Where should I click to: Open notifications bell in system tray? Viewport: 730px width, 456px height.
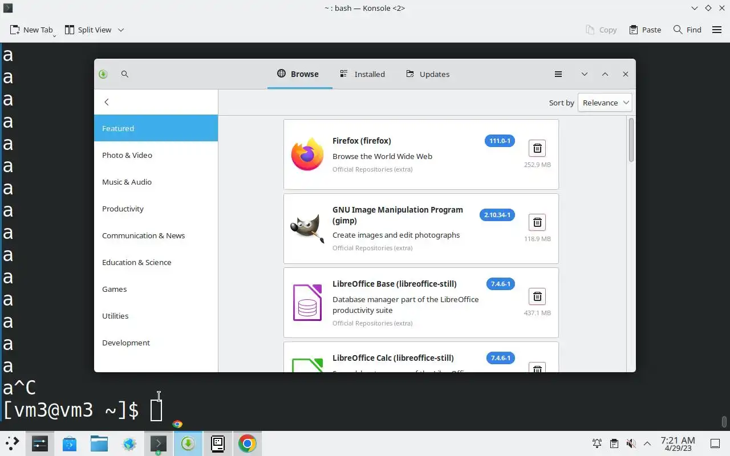597,443
